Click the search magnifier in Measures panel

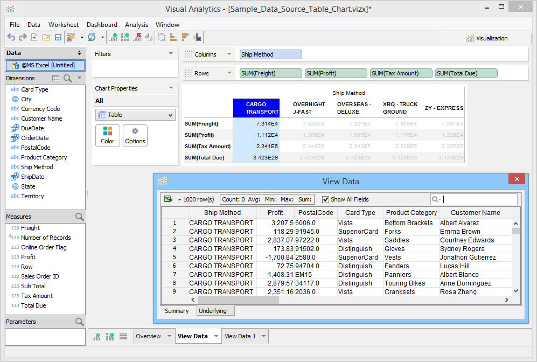[80, 217]
